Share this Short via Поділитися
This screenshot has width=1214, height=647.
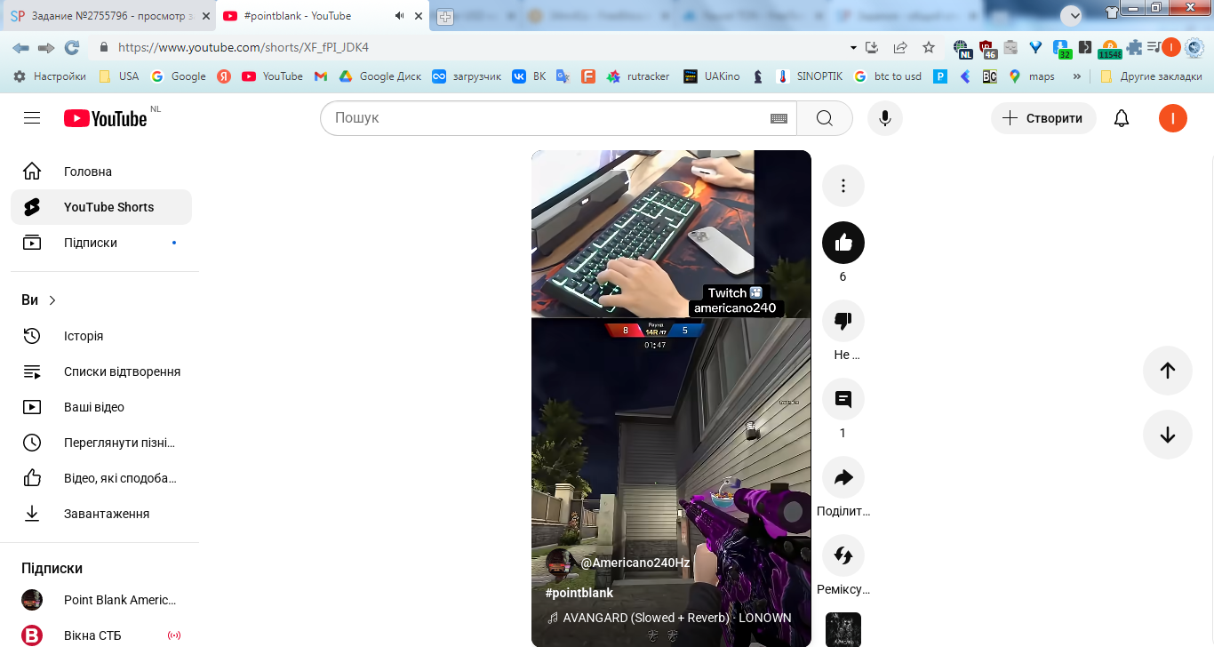843,477
